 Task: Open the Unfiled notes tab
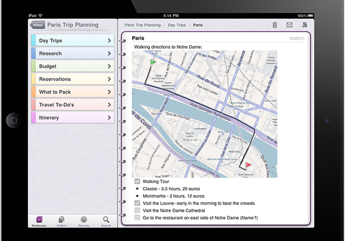(x=62, y=220)
